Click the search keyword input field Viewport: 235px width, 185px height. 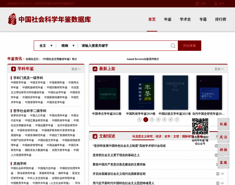click(x=124, y=46)
